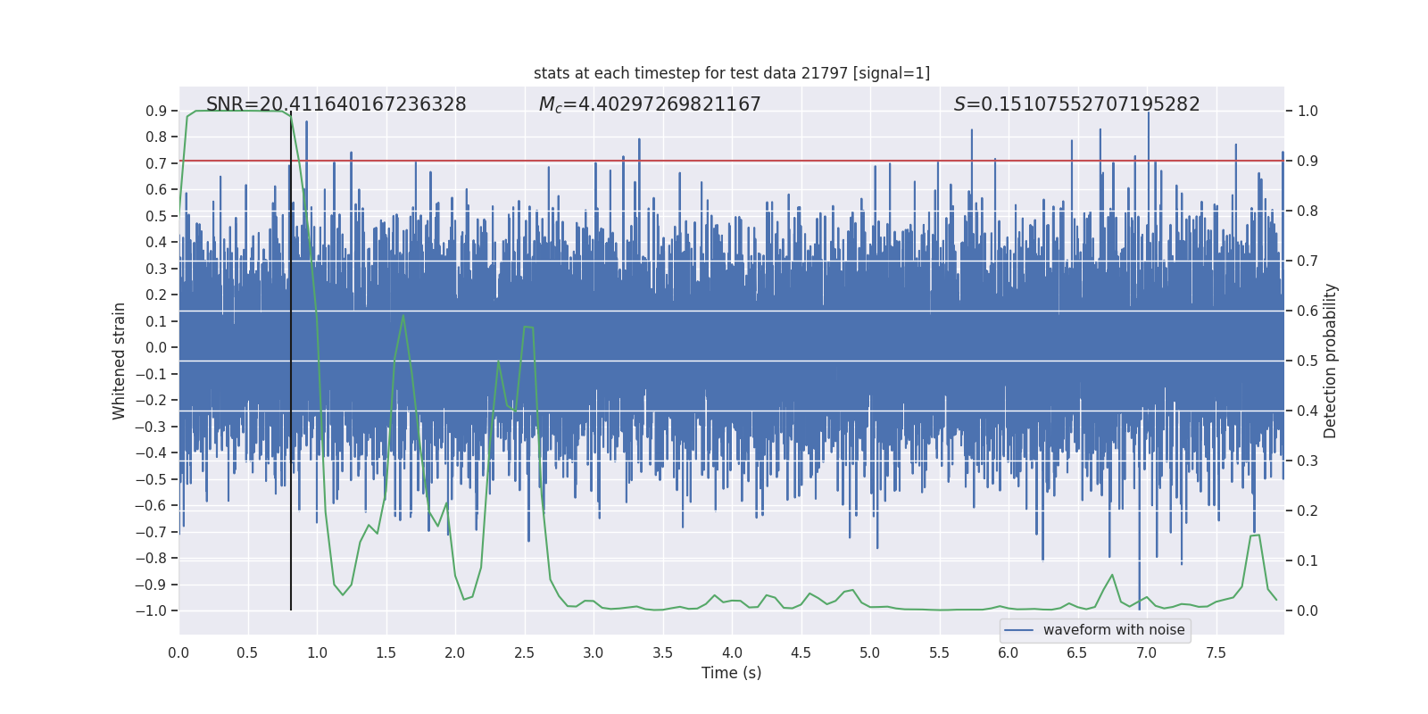Click the 0.5 tick on right axis
The height and width of the screenshot is (714, 1428).
1308,361
